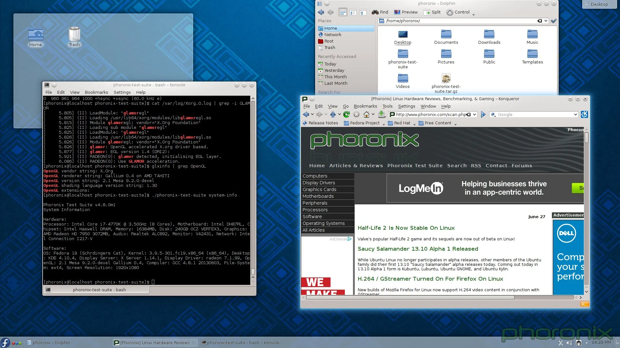Expand Free Content bookmark folder
The width and height of the screenshot is (620, 348).
(437, 123)
